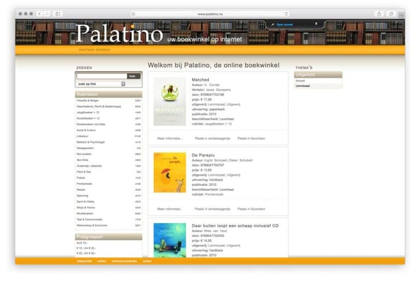
Task: Click rubriek Prentenboek under De Paraplu
Action: pyautogui.click(x=214, y=195)
